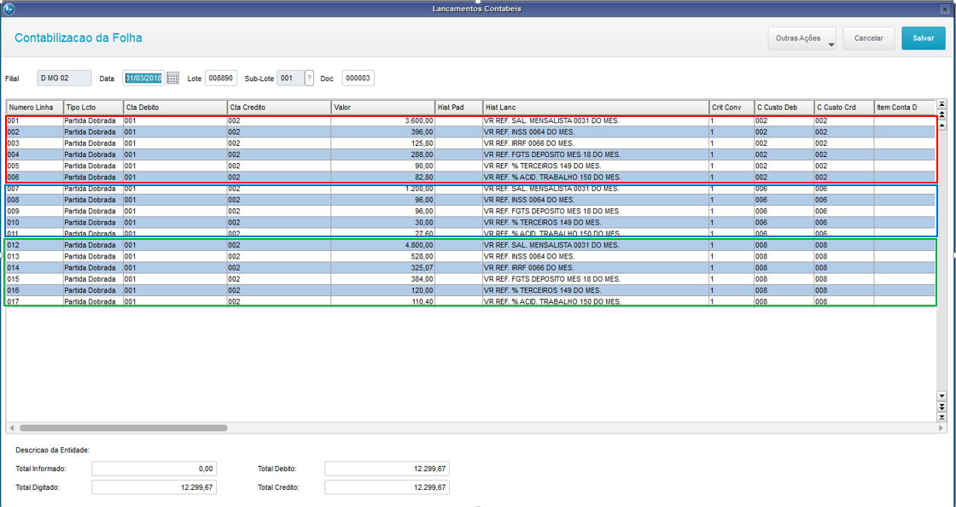The width and height of the screenshot is (956, 507).
Task: Click the Valor column header
Action: click(x=383, y=108)
